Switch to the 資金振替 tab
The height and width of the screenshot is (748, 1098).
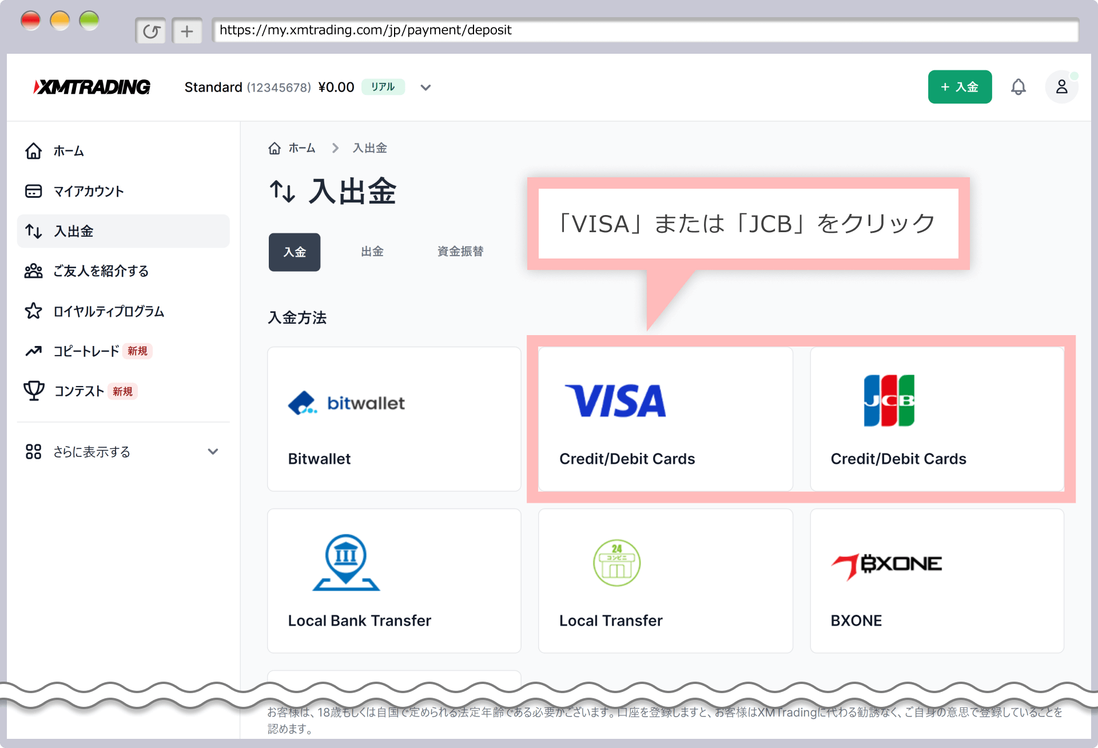(460, 252)
